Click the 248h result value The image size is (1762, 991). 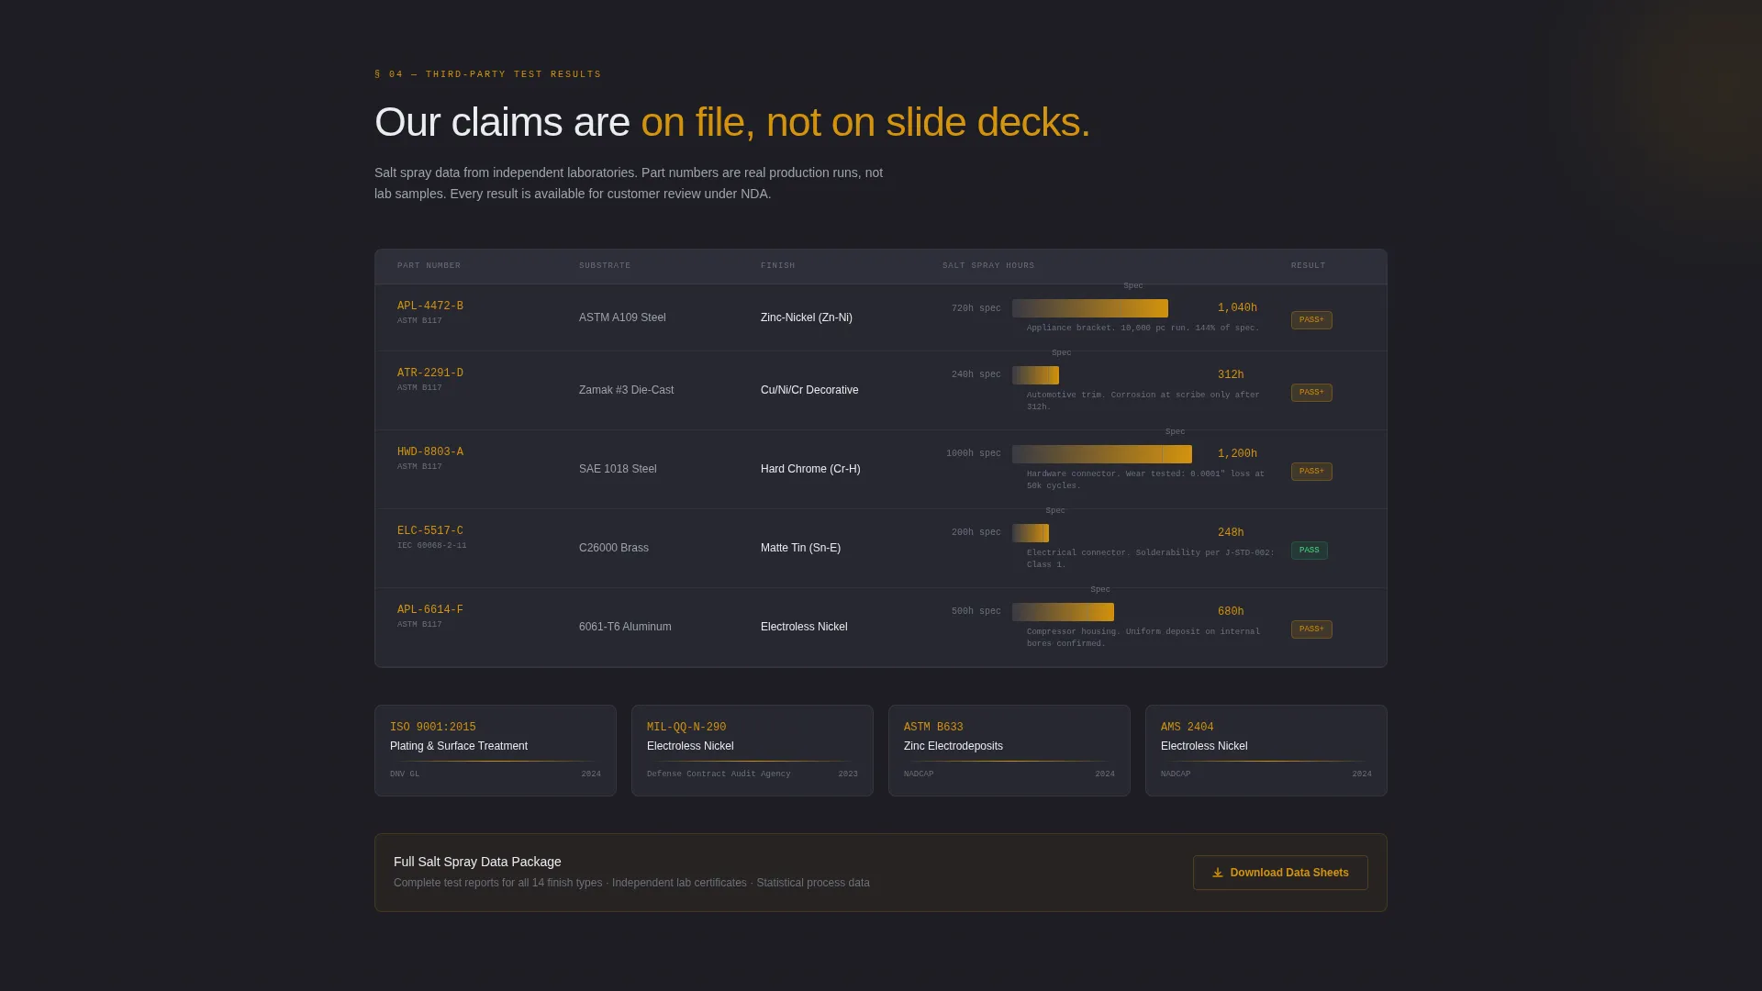click(1231, 533)
